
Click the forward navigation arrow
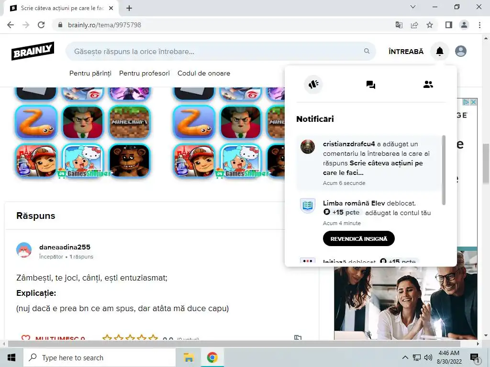point(26,25)
